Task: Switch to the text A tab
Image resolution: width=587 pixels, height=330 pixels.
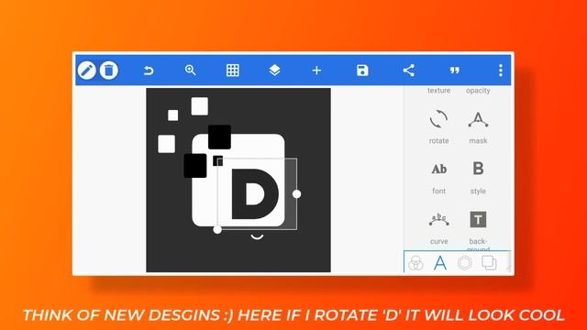Action: [440, 263]
